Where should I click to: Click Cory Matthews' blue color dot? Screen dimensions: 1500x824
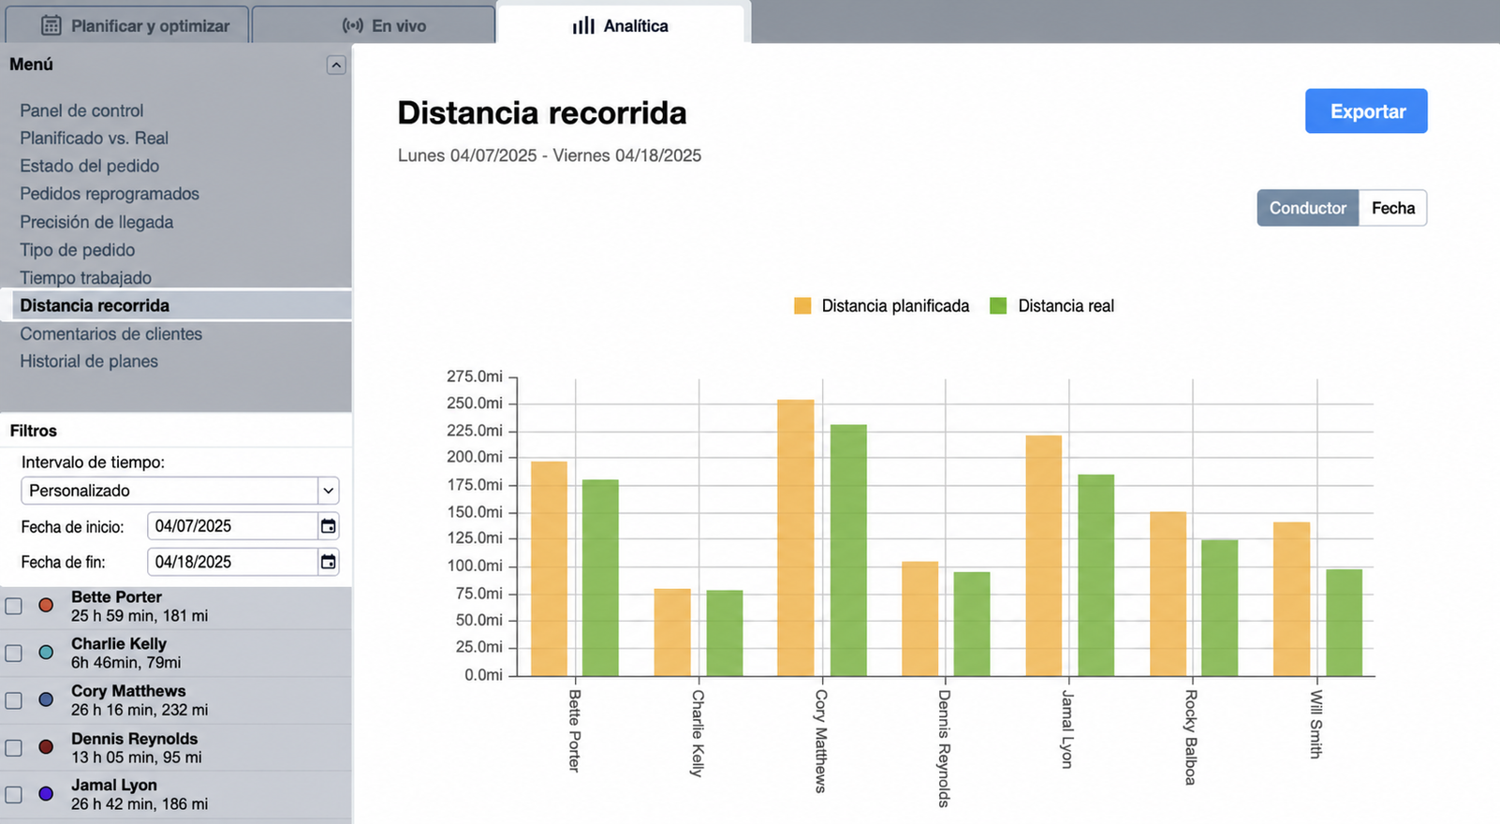(46, 699)
